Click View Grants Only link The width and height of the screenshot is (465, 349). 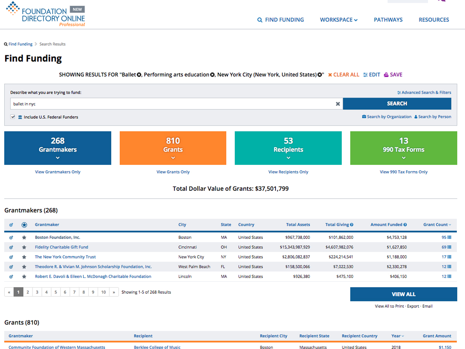173,172
